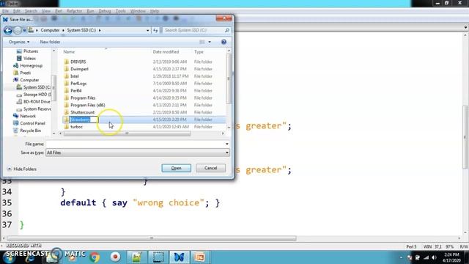Click the Control Panel icon in navigation pane

coord(15,123)
